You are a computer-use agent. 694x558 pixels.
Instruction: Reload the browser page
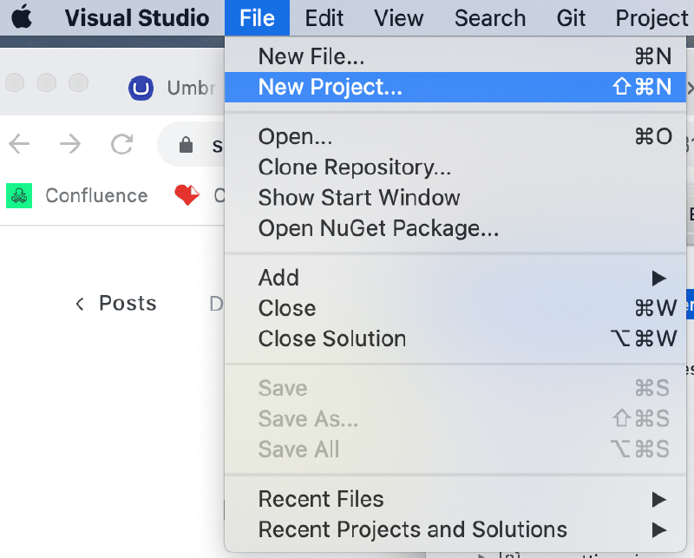click(x=121, y=144)
